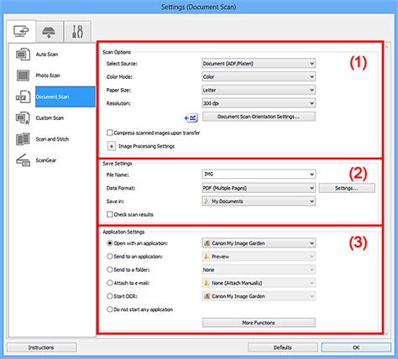Screen dimensions: 398x359
Task: Open the Data Format dropdown
Action: point(259,188)
